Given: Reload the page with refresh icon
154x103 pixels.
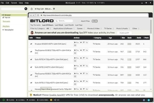Looking at the screenshot, I should click(x=38, y=15).
